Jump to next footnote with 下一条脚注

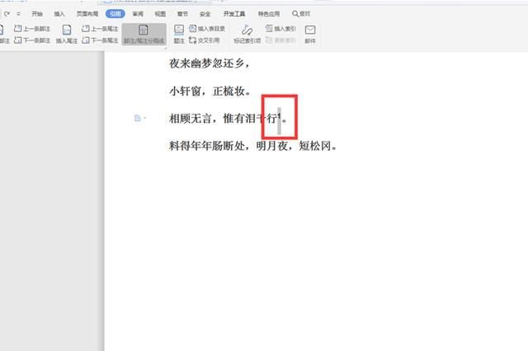click(32, 40)
